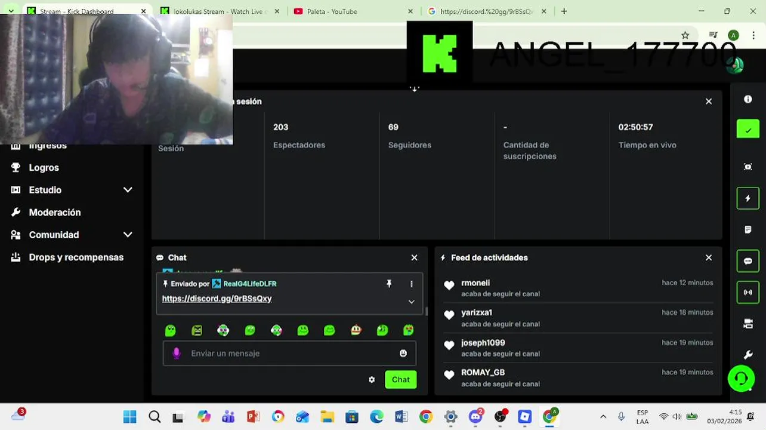Open the discord.gg/9rBSsQxy link
The image size is (766, 430).
pos(217,299)
